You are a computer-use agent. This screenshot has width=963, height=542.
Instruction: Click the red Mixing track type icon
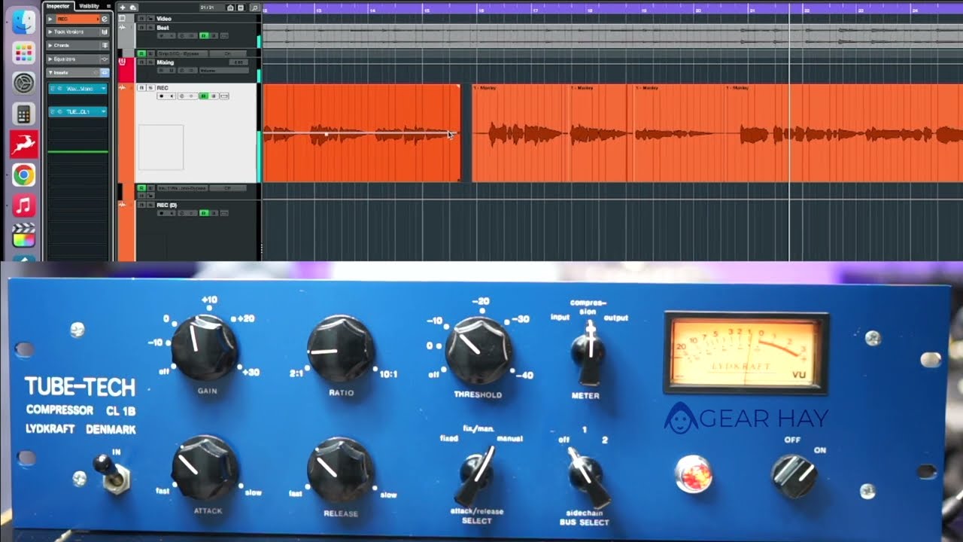123,62
